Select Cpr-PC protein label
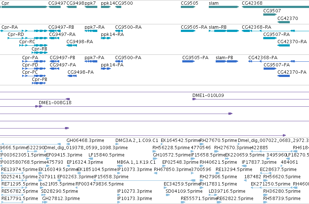 tap(30, 72)
